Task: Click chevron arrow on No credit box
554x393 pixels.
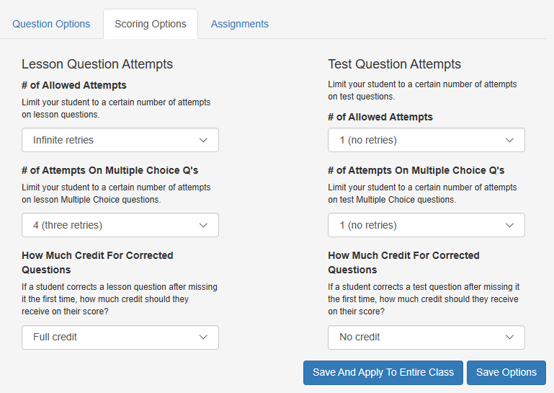Action: coord(509,337)
